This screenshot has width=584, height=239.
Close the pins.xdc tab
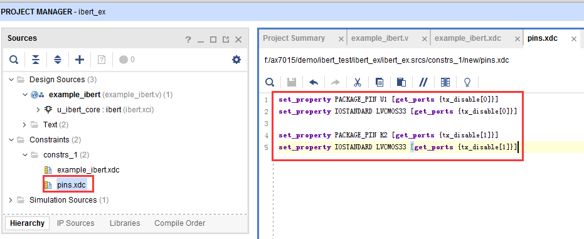click(574, 39)
